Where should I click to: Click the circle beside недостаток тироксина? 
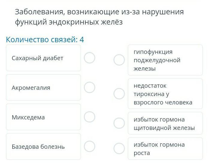(x=119, y=94)
